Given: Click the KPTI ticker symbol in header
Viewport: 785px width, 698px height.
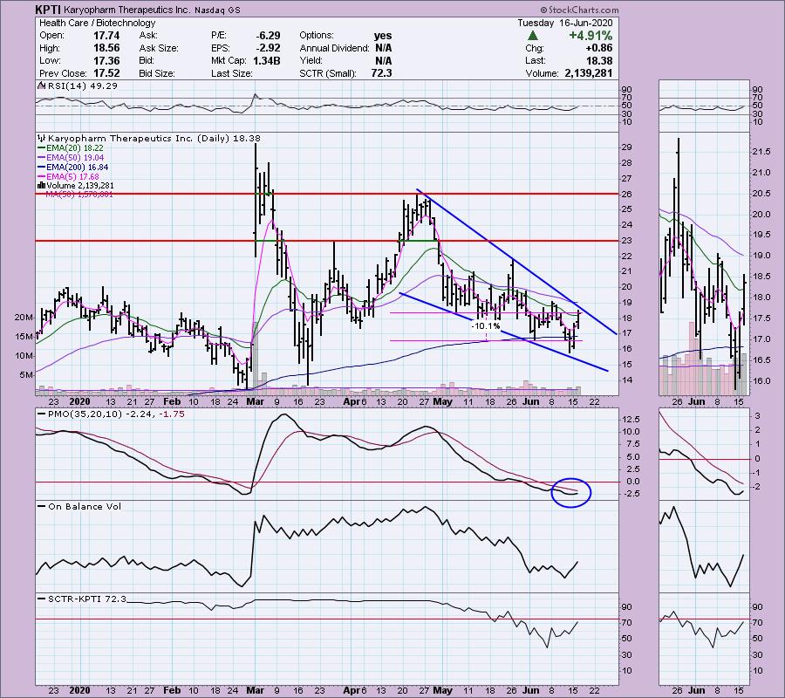Looking at the screenshot, I should tap(48, 10).
